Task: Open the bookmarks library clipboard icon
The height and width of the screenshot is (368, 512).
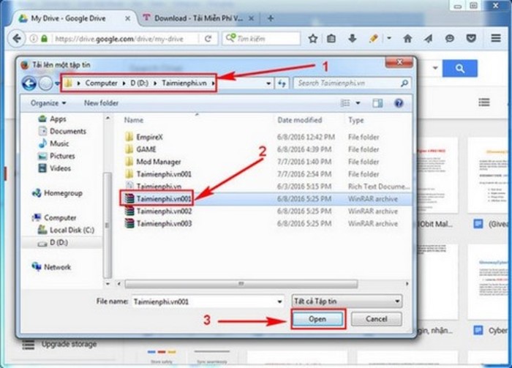Action: coord(331,39)
